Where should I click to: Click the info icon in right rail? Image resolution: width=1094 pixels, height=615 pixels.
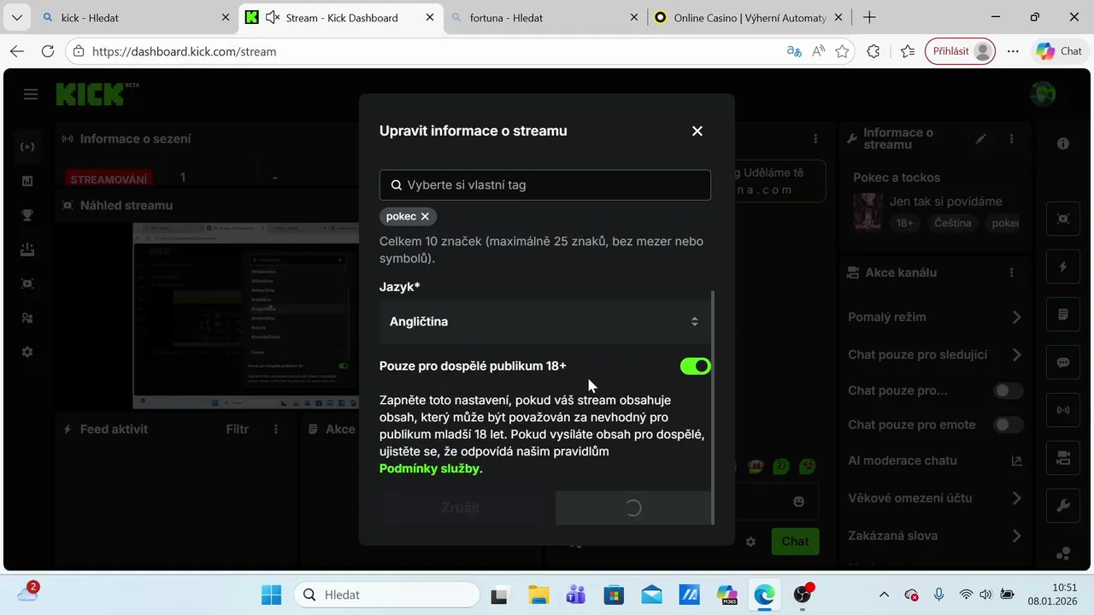[1063, 143]
